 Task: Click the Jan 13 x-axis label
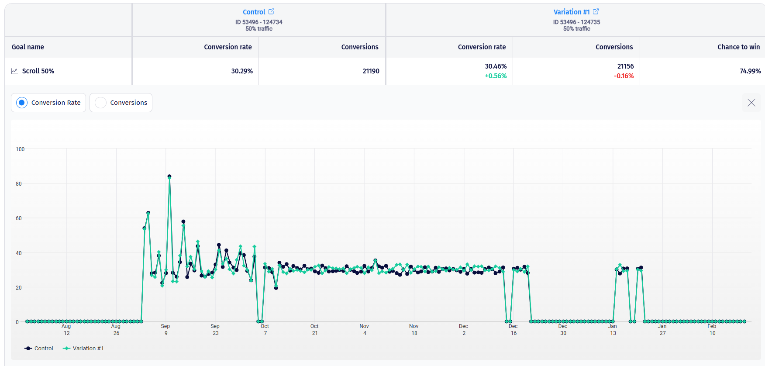pyautogui.click(x=613, y=330)
